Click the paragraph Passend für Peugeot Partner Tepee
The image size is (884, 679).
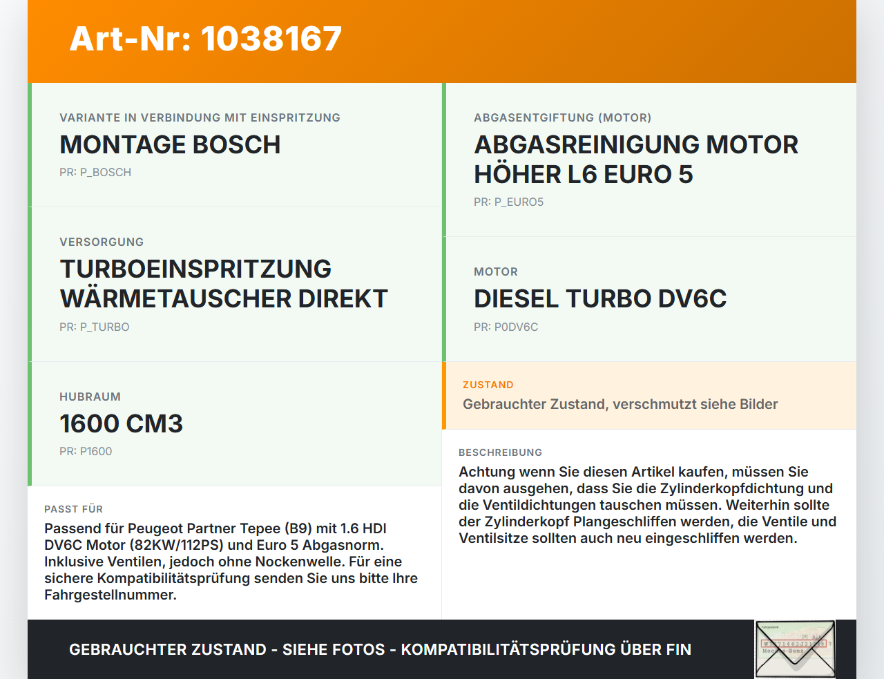(231, 562)
